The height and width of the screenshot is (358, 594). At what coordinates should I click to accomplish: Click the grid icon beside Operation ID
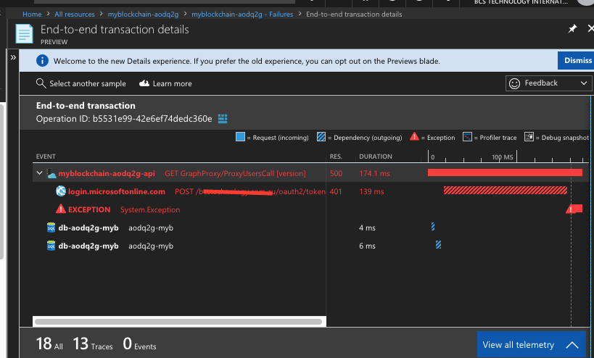(223, 119)
